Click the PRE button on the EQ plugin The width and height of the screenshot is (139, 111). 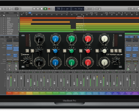[27, 51]
